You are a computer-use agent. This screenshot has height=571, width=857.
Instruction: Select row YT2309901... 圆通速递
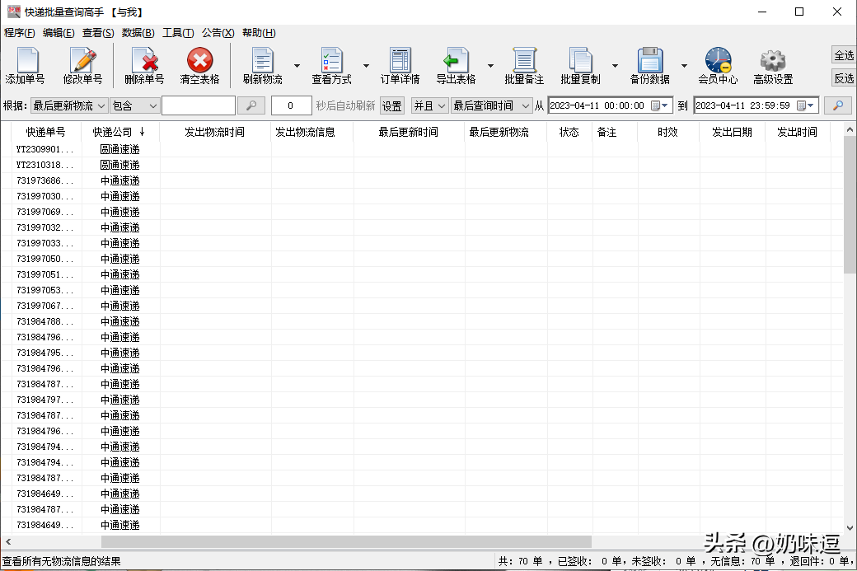click(x=421, y=149)
